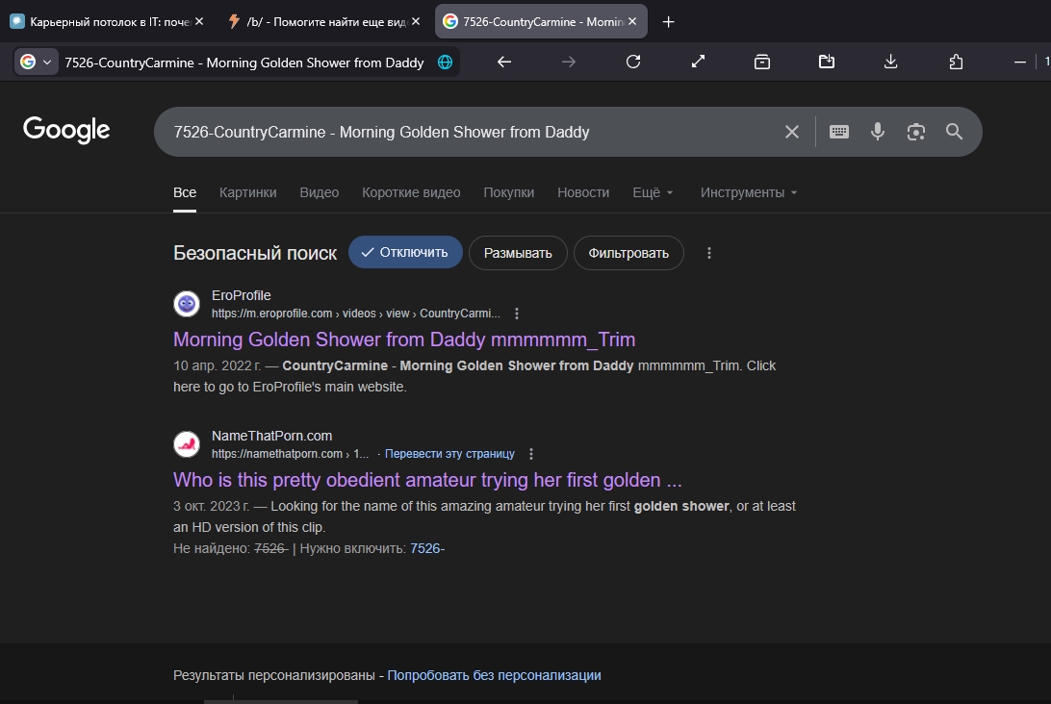Open Google Lens image search
The height and width of the screenshot is (704, 1051).
(x=916, y=132)
